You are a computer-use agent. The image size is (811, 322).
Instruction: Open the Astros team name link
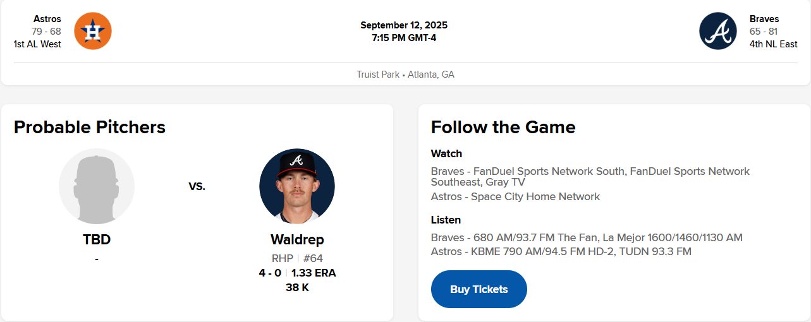47,19
